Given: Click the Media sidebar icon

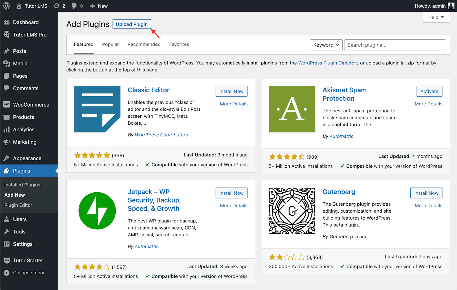Looking at the screenshot, I should tap(7, 64).
